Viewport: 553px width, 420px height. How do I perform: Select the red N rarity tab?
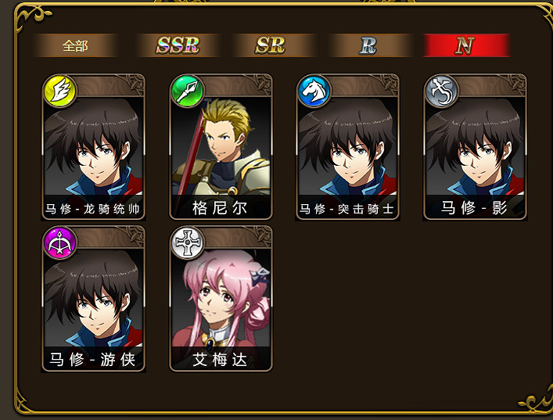click(465, 45)
